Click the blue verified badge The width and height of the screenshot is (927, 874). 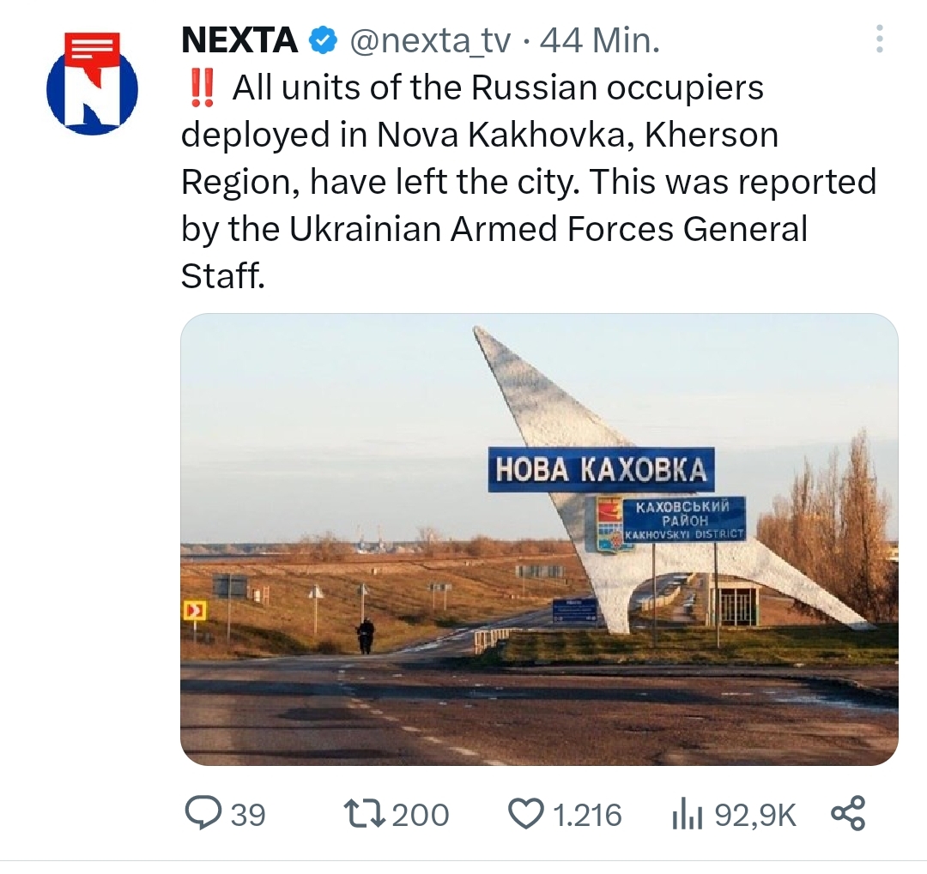(x=322, y=40)
